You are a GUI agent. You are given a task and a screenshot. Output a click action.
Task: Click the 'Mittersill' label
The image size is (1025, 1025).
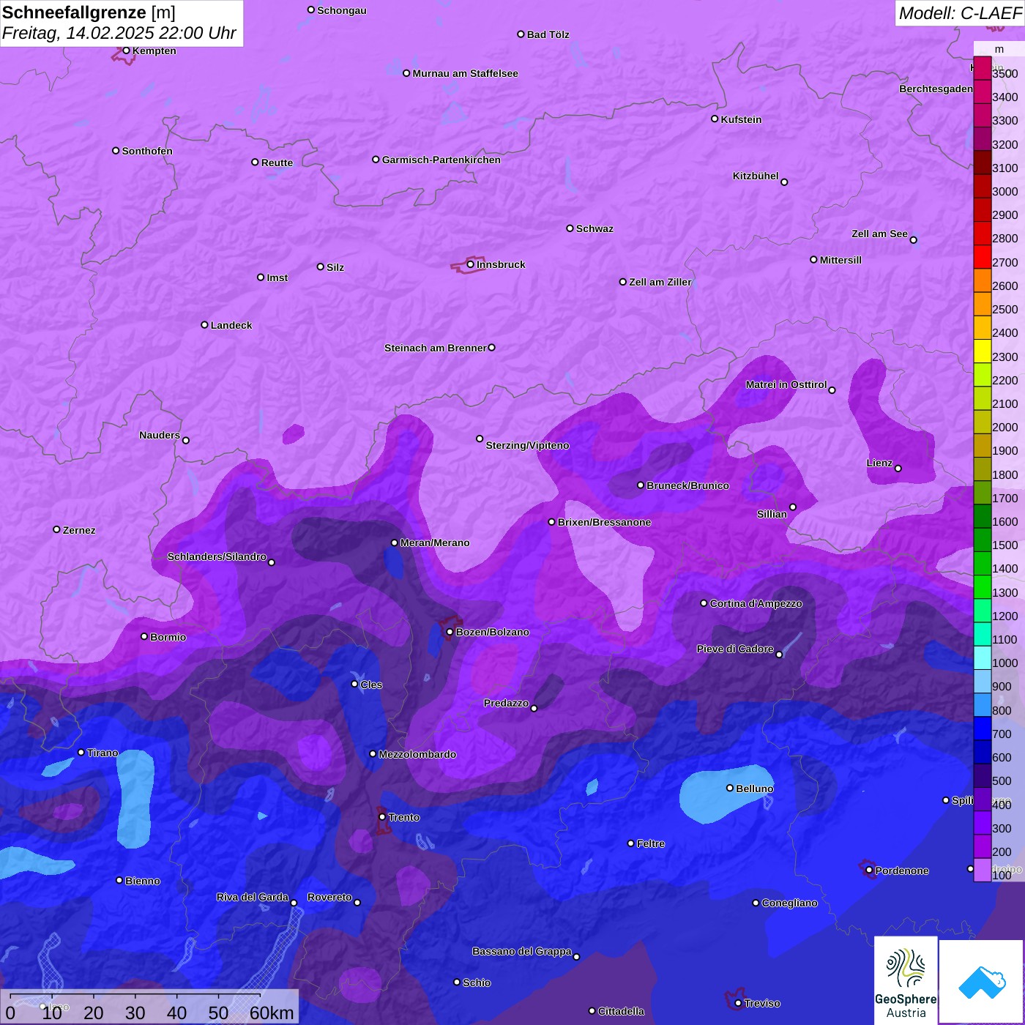(x=840, y=260)
